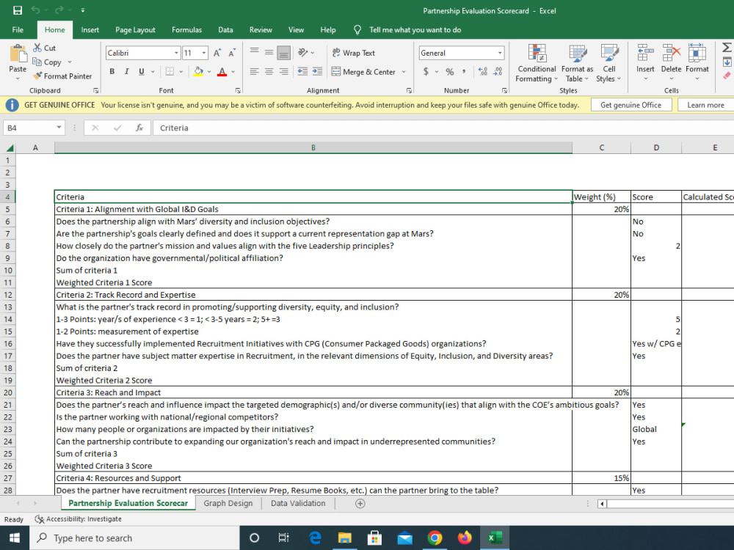Click the Undo arrow icon
This screenshot has height=550, width=734.
coord(35,10)
